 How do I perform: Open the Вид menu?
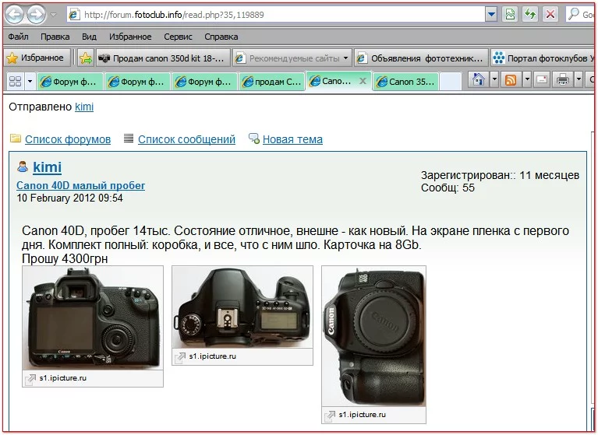[89, 37]
